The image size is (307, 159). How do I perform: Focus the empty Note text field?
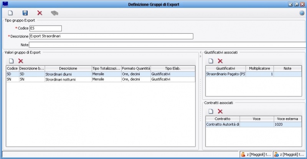click(x=167, y=45)
